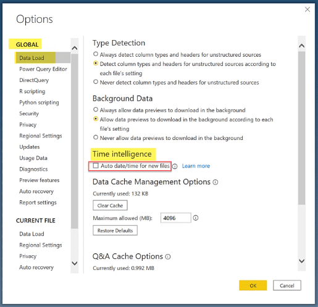Click up arrow of left navigation scrollbar

click(75, 48)
